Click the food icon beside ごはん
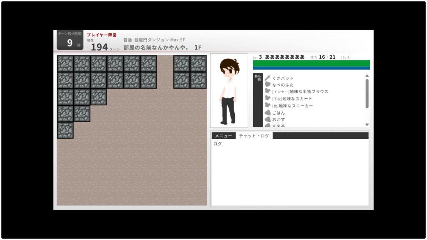427x240 pixels. (x=268, y=112)
